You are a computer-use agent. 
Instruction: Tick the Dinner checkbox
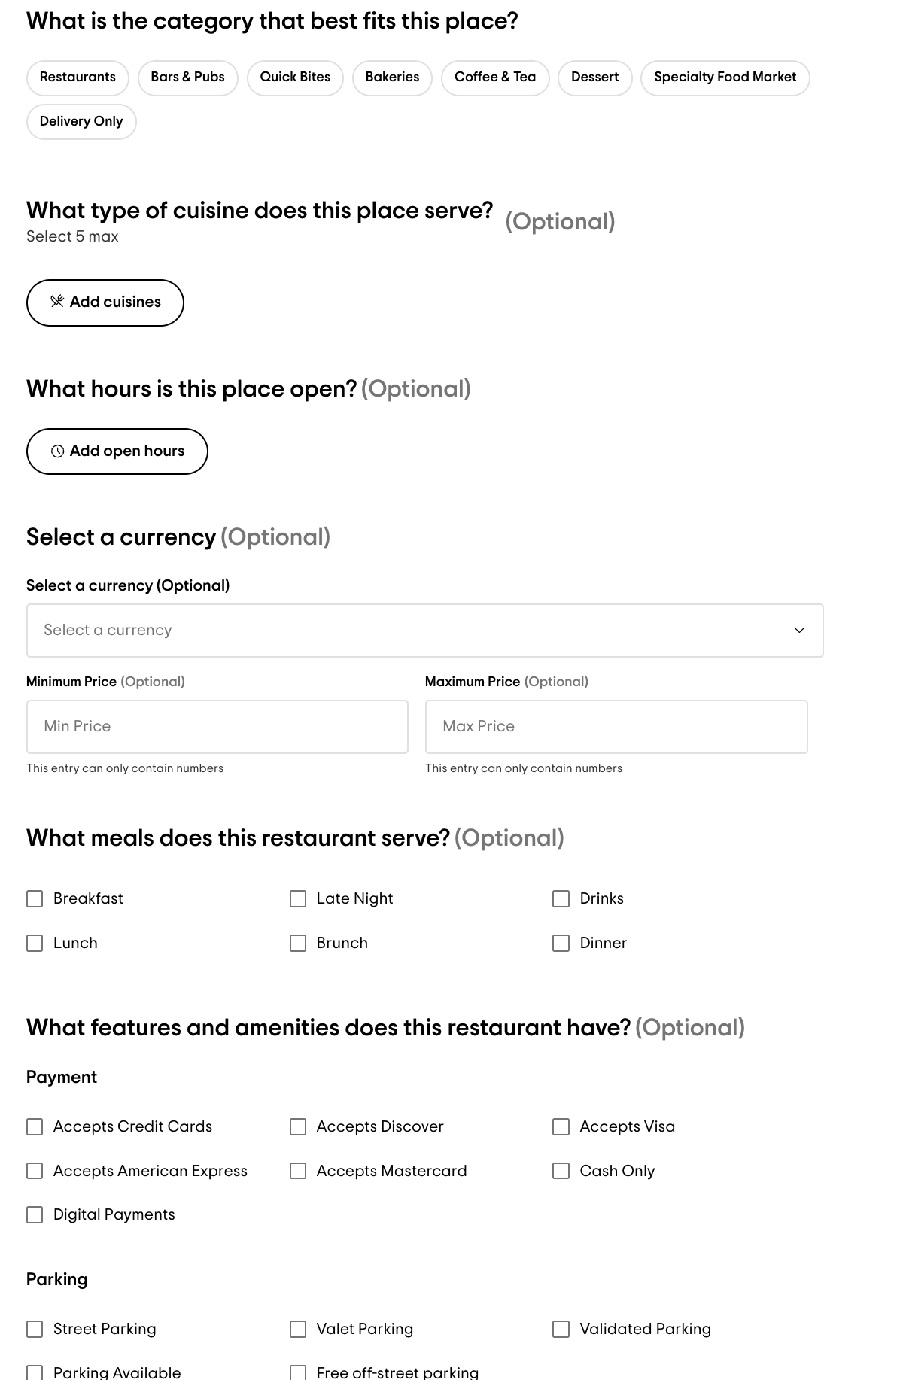click(561, 944)
